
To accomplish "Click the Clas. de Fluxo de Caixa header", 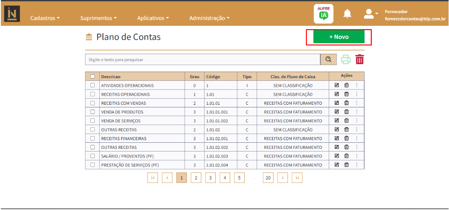I will 293,76.
